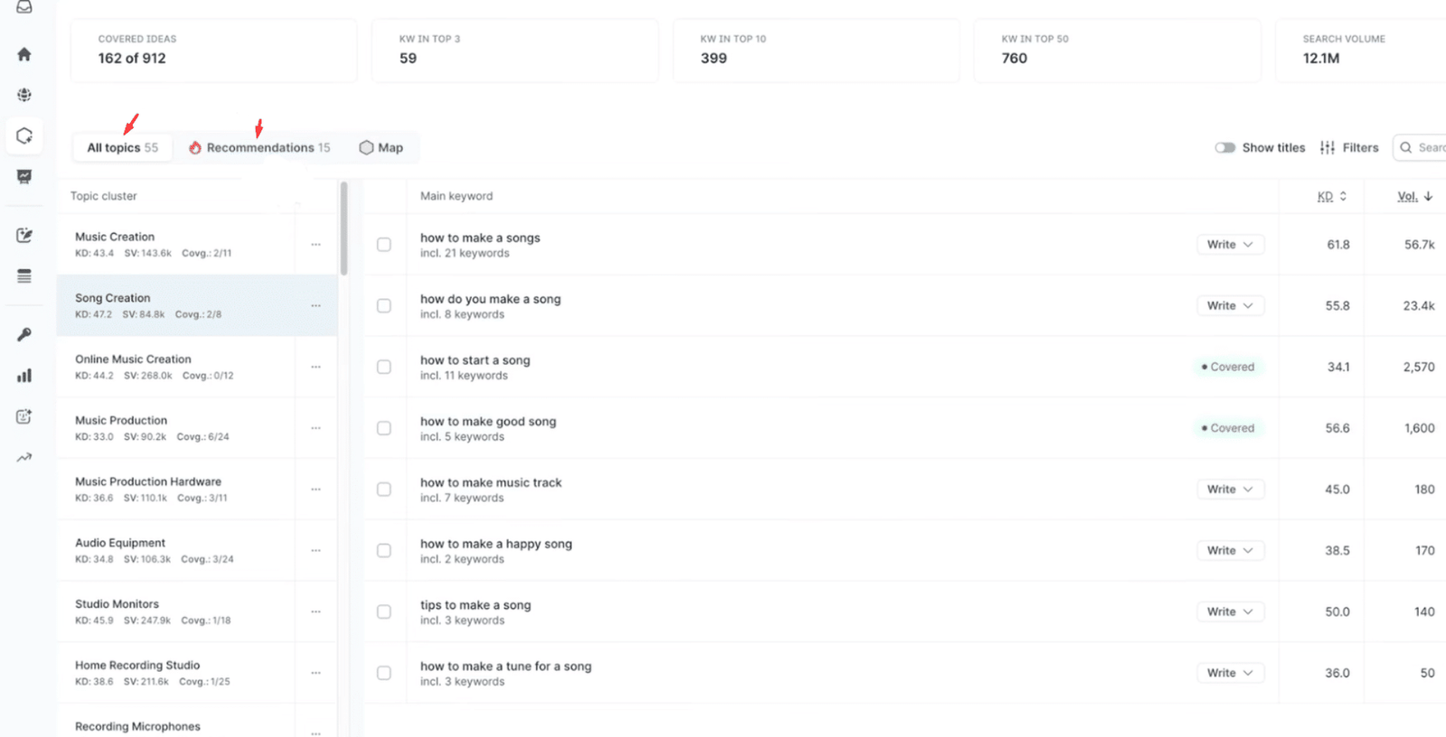This screenshot has width=1446, height=737.
Task: Click the trending arrow icon in sidebar
Action: click(24, 457)
